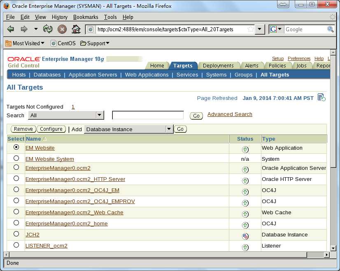This screenshot has height=271, width=340.
Task: Go back using Firefox back arrow
Action: tap(10, 29)
